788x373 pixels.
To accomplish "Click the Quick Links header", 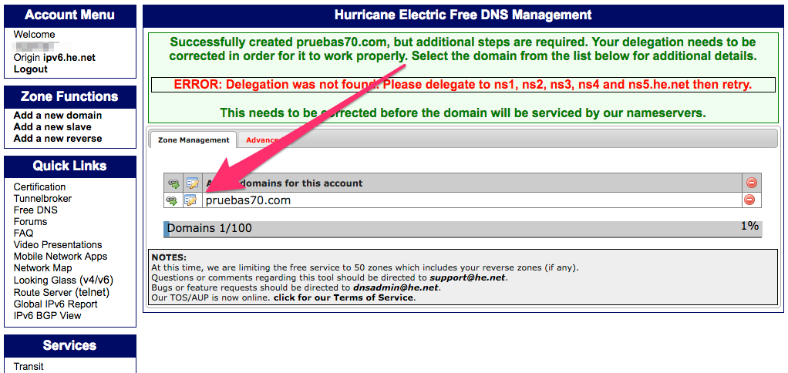I will 70,166.
